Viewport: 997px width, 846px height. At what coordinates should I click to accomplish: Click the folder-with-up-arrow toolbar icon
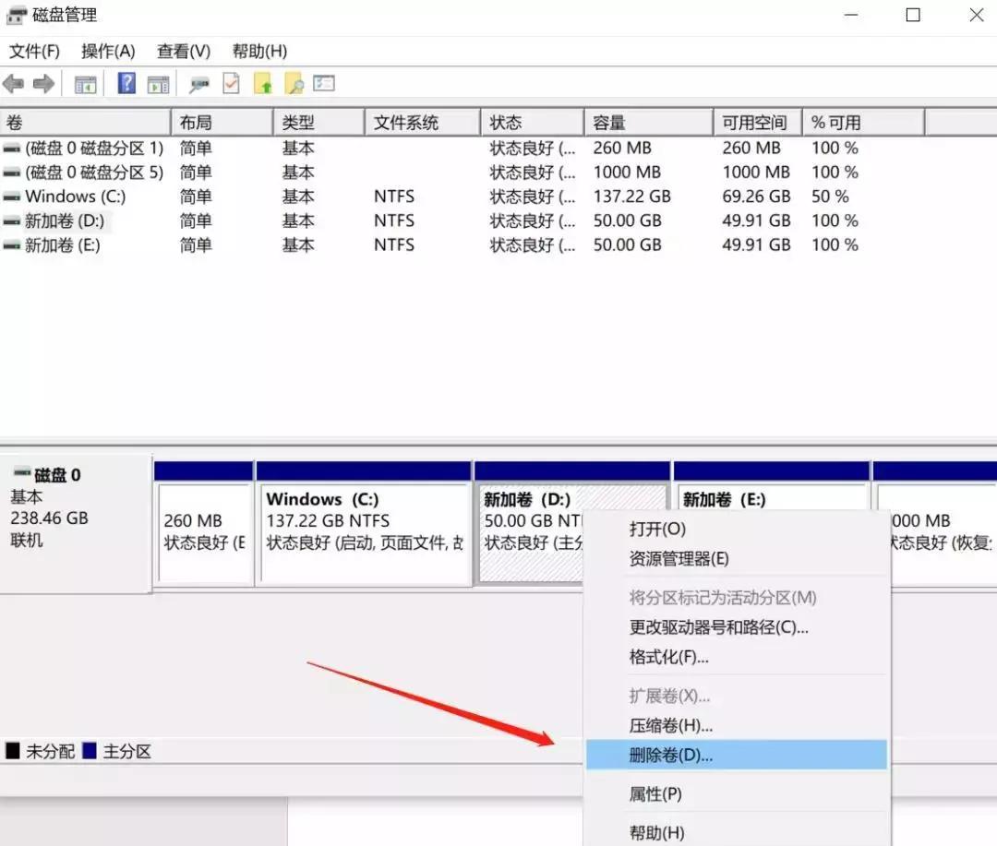pos(263,83)
